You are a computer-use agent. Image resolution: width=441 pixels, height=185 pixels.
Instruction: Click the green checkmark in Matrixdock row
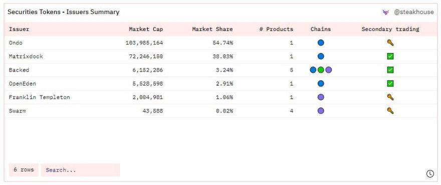(390, 56)
